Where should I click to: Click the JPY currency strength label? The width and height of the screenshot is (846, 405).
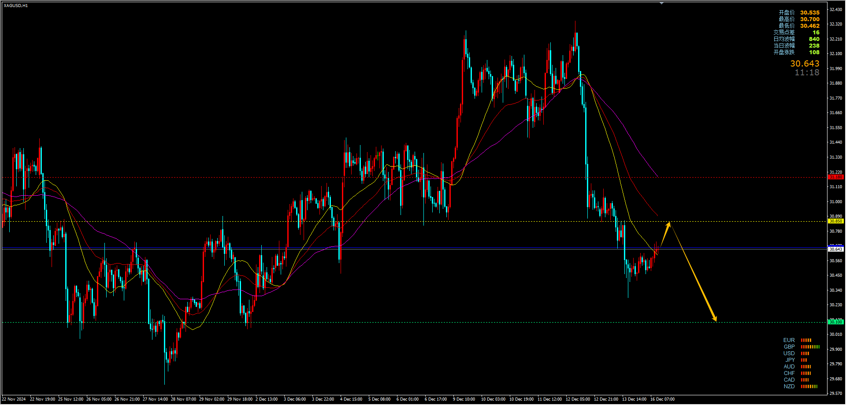coord(790,360)
